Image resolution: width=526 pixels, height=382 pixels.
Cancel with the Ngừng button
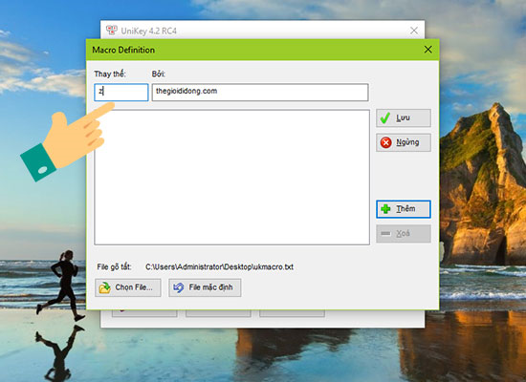[404, 142]
